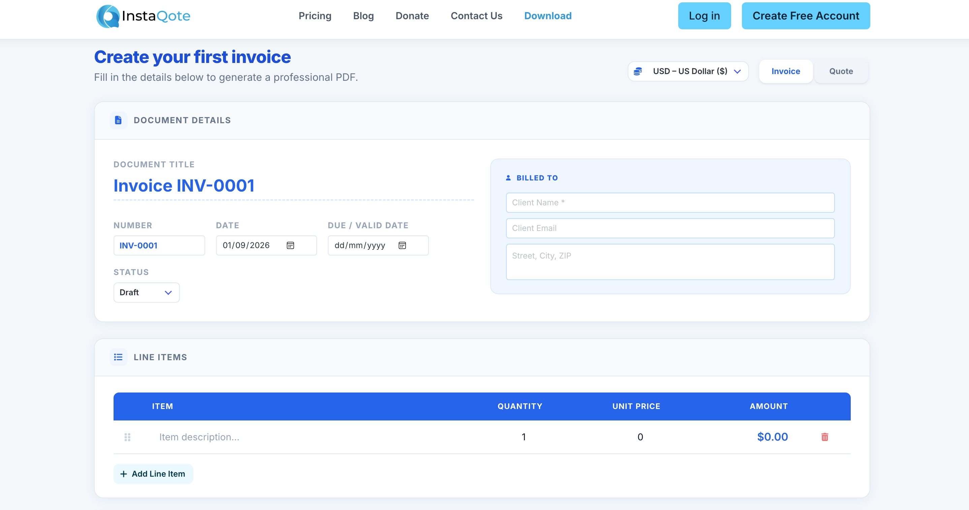Screen dimensions: 969x510
Task: Focus the Date field showing 01/09/2026
Action: pyautogui.click(x=266, y=245)
